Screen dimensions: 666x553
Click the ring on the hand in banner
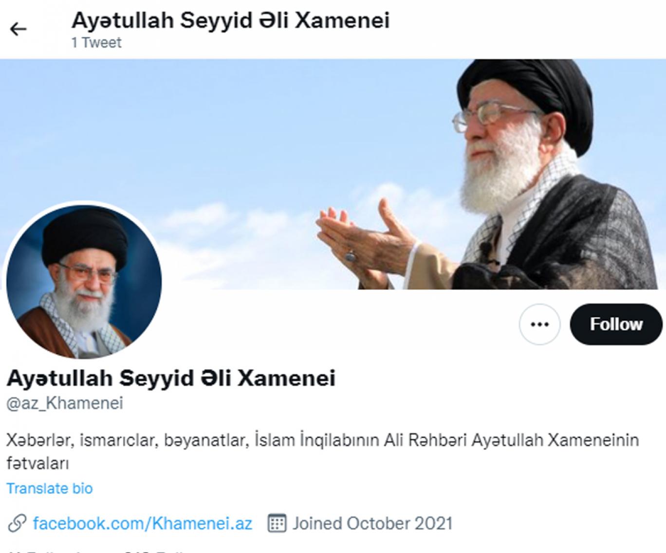click(351, 256)
